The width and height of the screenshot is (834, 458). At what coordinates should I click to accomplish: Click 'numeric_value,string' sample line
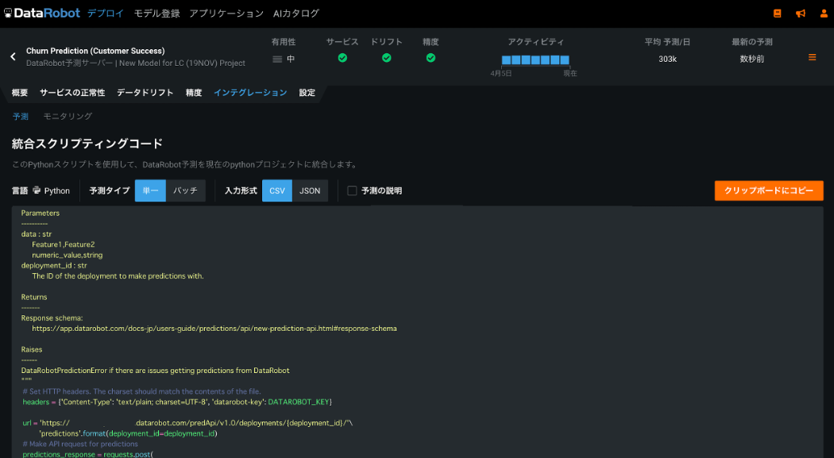pos(67,255)
